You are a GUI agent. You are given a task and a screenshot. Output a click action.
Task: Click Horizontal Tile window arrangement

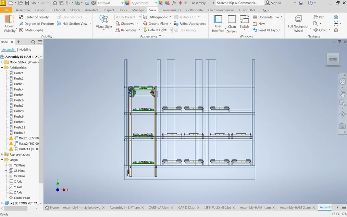266,17
